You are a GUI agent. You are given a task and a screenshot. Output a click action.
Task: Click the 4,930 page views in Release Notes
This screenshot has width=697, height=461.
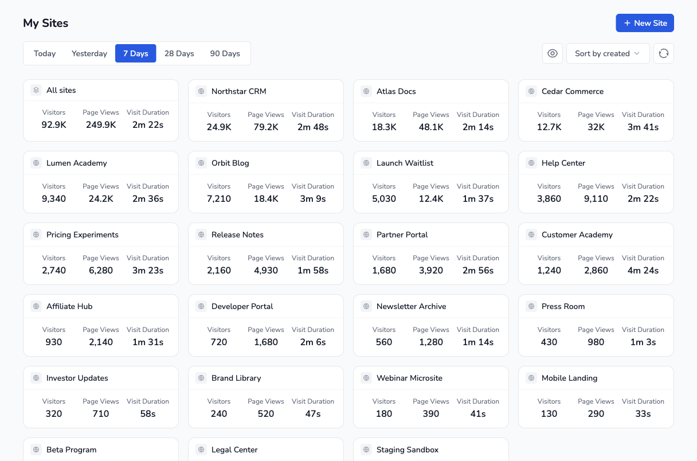266,270
